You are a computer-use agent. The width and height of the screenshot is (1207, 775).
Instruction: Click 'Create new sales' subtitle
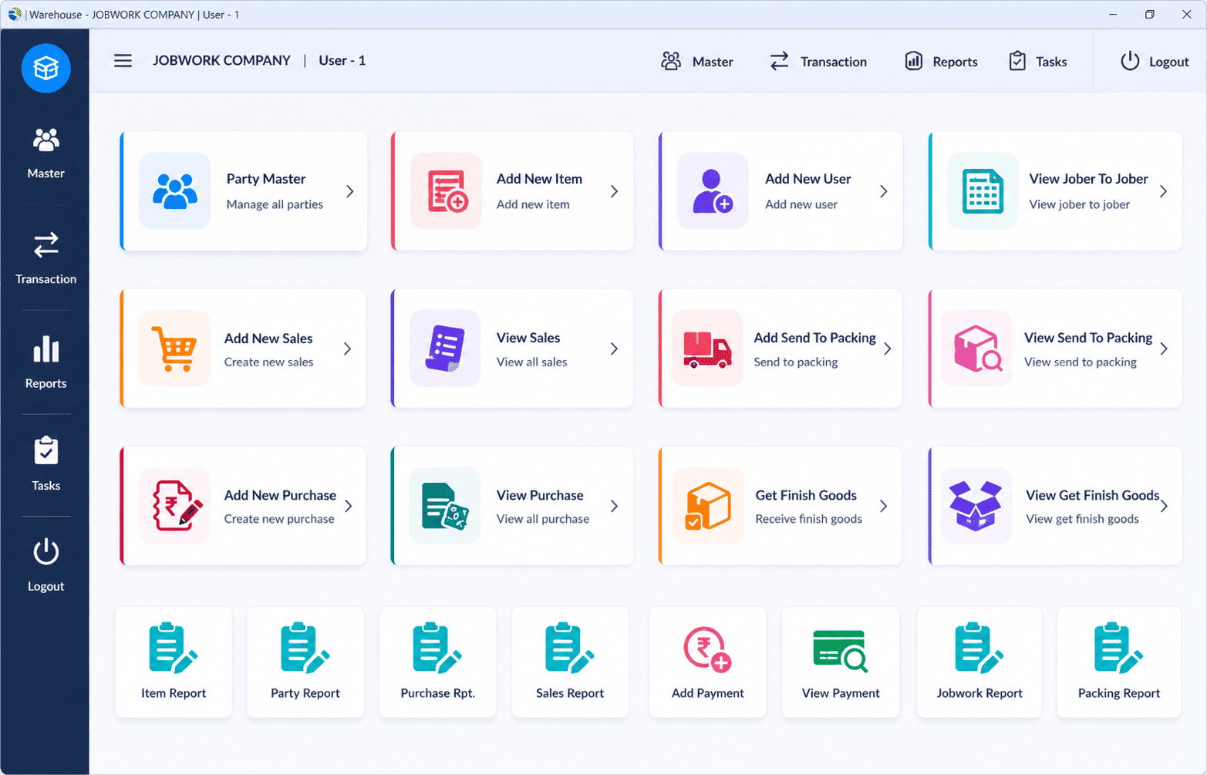268,362
